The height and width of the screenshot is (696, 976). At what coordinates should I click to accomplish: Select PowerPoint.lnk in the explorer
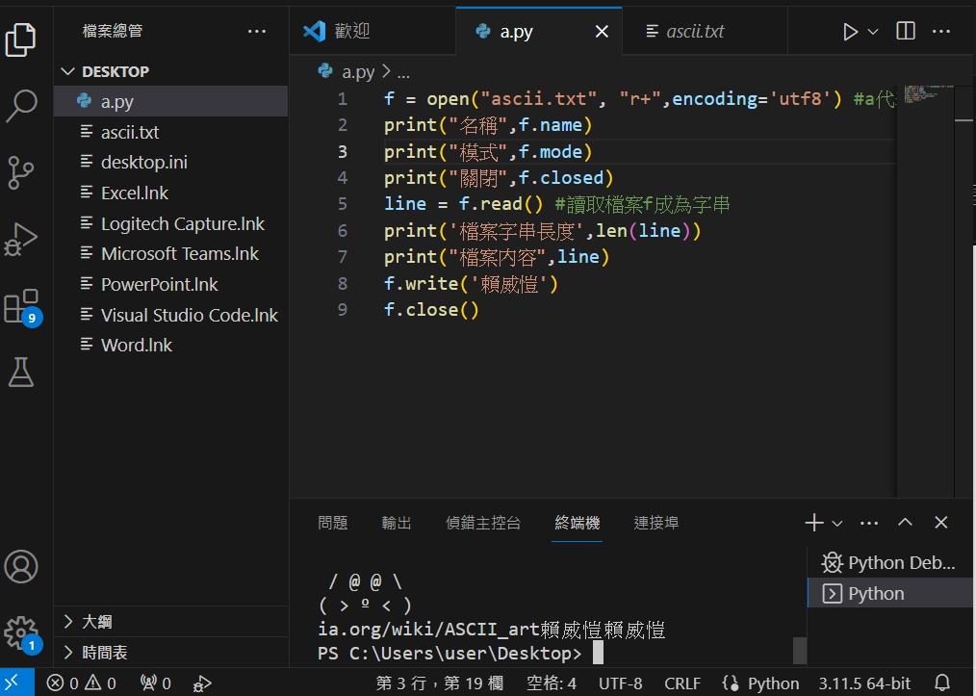coord(171,285)
